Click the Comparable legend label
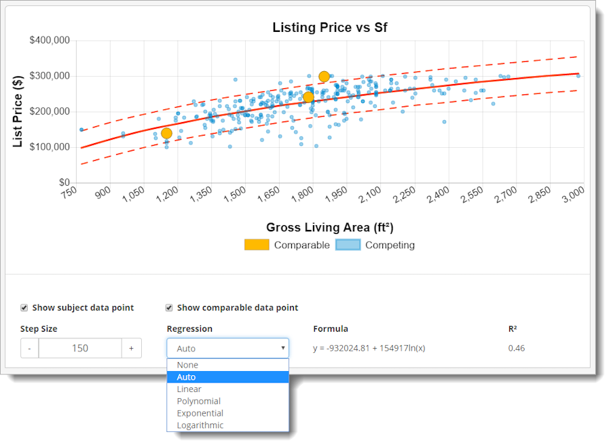 [x=301, y=245]
